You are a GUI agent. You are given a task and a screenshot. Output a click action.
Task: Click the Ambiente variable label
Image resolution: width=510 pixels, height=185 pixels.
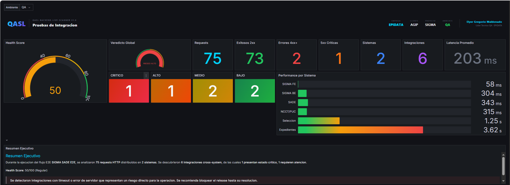[12, 7]
